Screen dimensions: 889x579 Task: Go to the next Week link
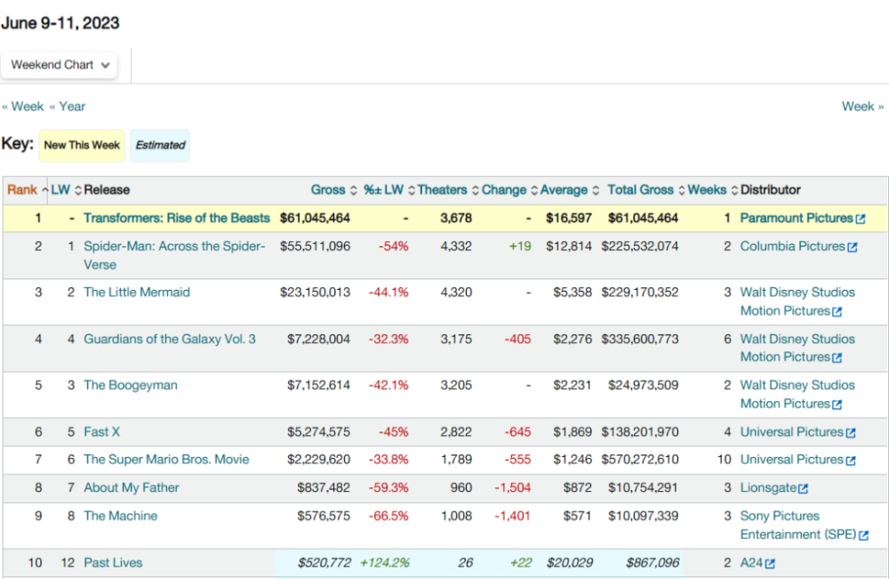pos(862,107)
